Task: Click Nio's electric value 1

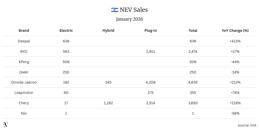Action: [x=66, y=113]
